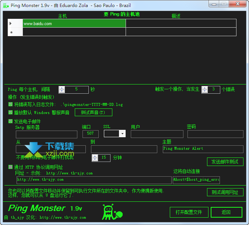
Task: Click the empty host cell in the new row
Action: (x=74, y=32)
